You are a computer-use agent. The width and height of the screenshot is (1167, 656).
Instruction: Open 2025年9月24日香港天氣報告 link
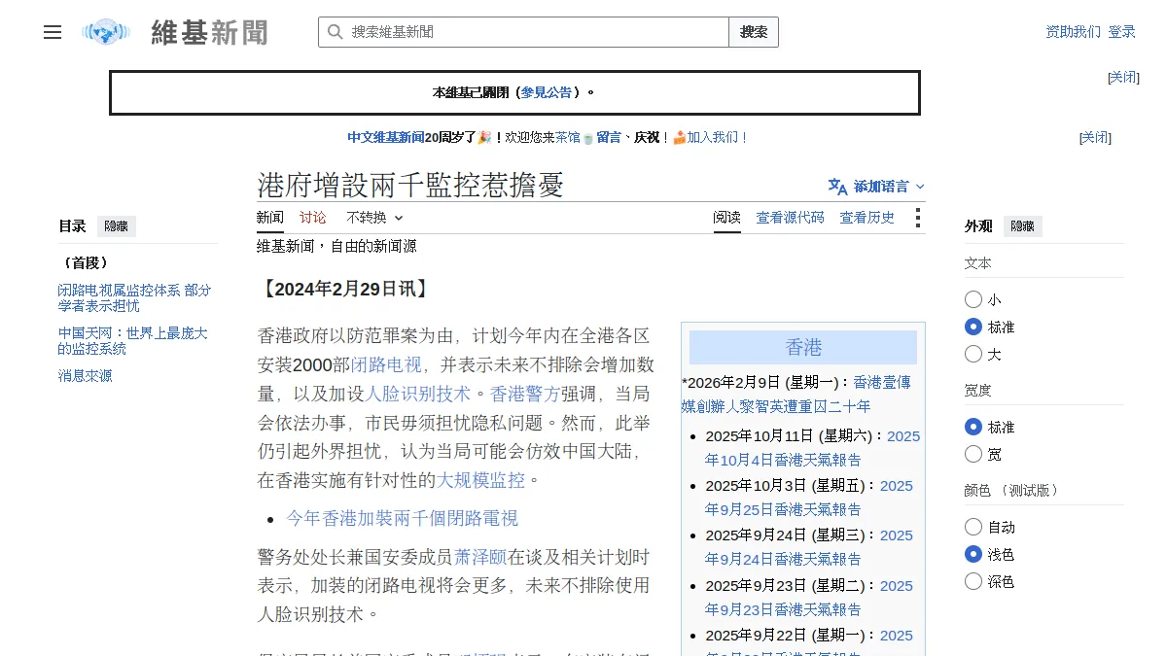click(809, 547)
